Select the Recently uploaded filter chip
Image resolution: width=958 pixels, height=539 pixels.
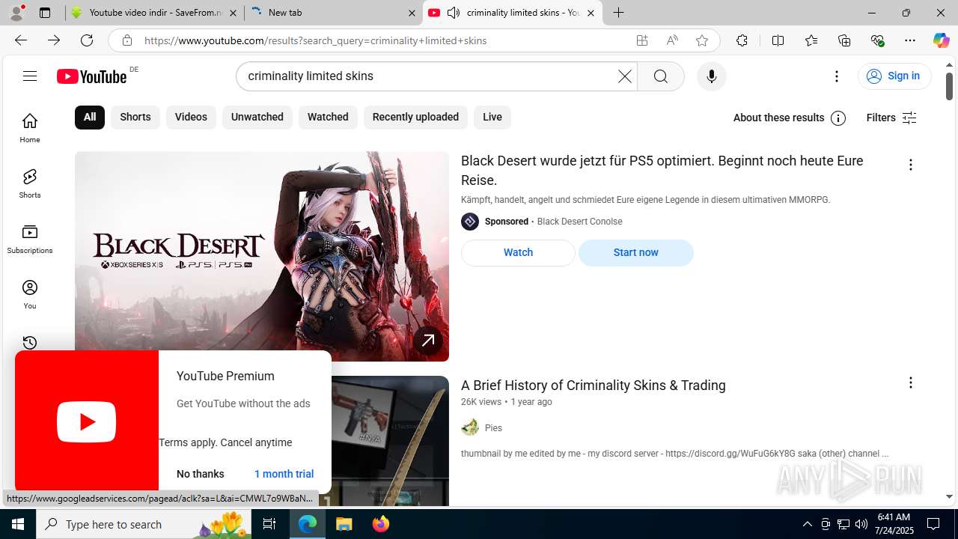coord(415,118)
